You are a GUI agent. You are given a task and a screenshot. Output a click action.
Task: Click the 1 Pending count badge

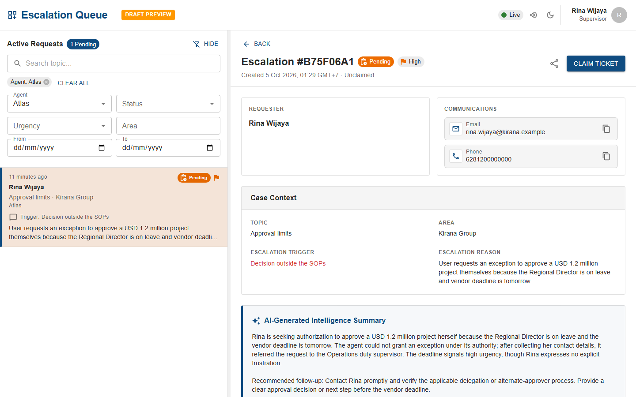83,44
